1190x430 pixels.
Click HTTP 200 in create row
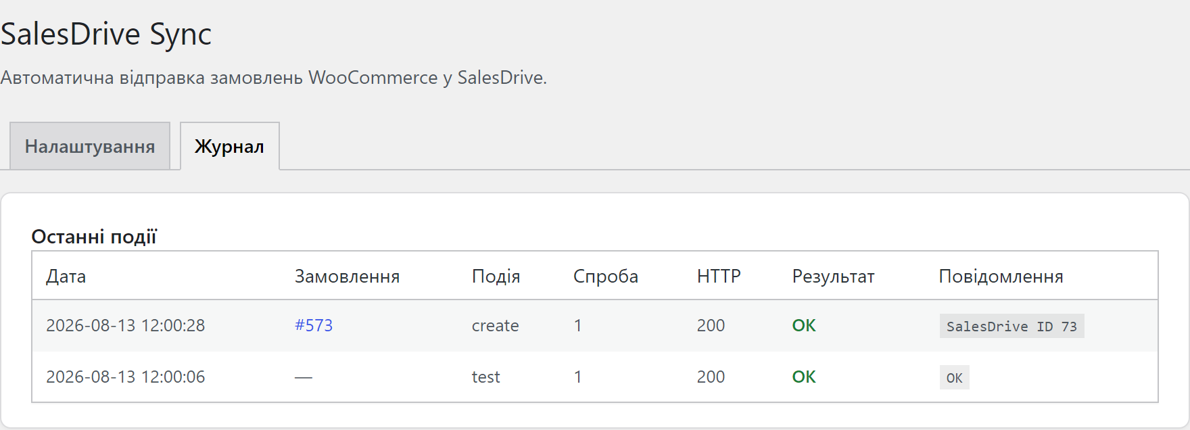pos(711,325)
